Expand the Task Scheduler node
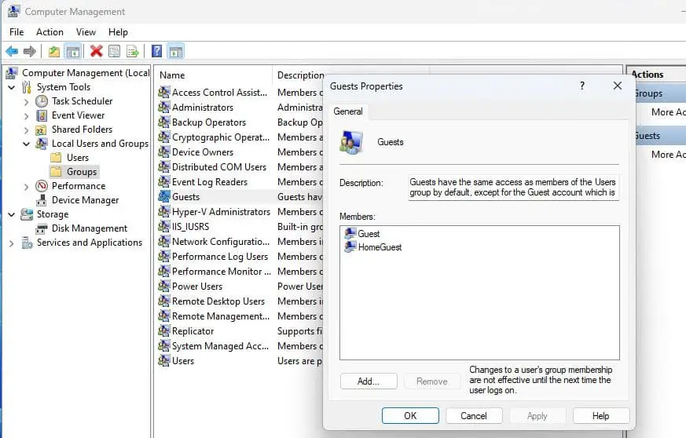 pyautogui.click(x=26, y=101)
